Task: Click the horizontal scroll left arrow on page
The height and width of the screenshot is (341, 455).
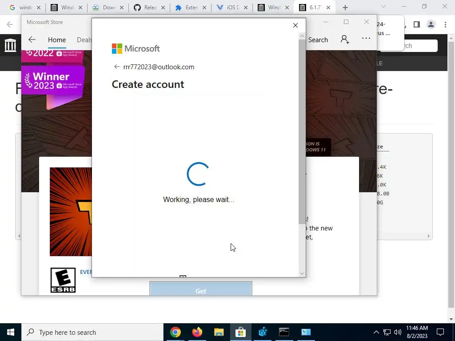Action: pyautogui.click(x=19, y=236)
